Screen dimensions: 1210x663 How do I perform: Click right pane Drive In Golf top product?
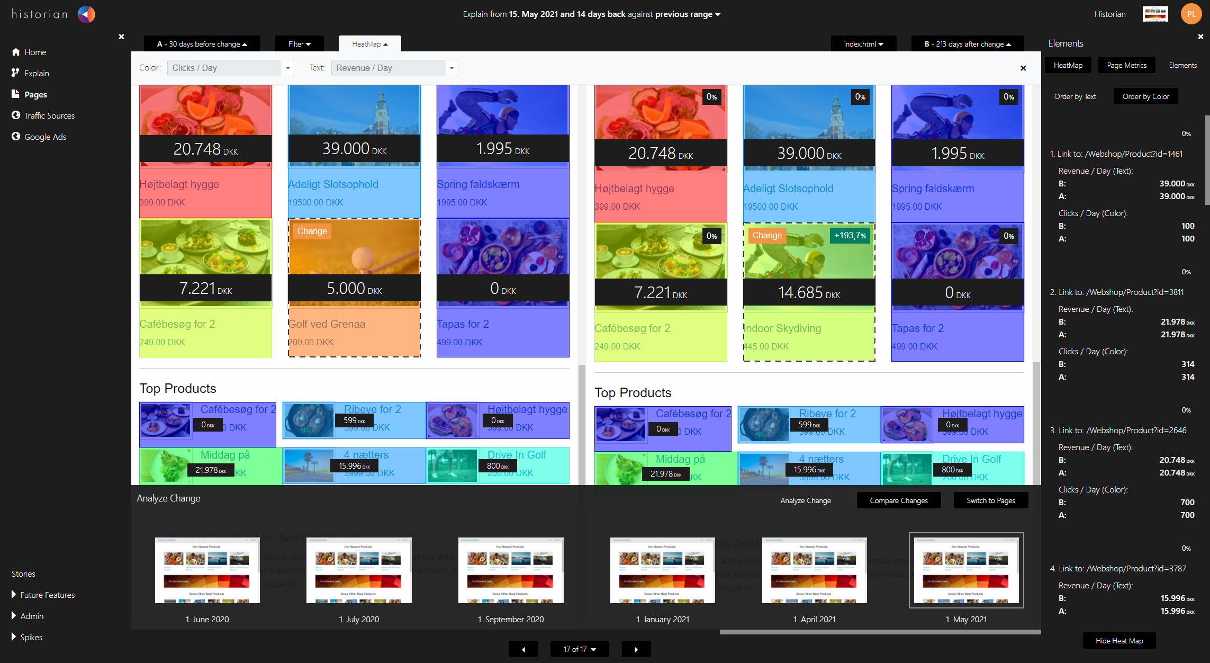[x=952, y=469]
